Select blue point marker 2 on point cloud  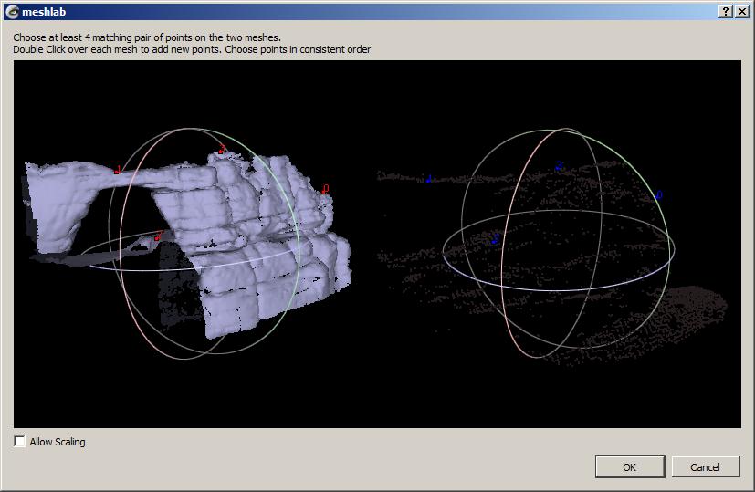pyautogui.click(x=495, y=238)
